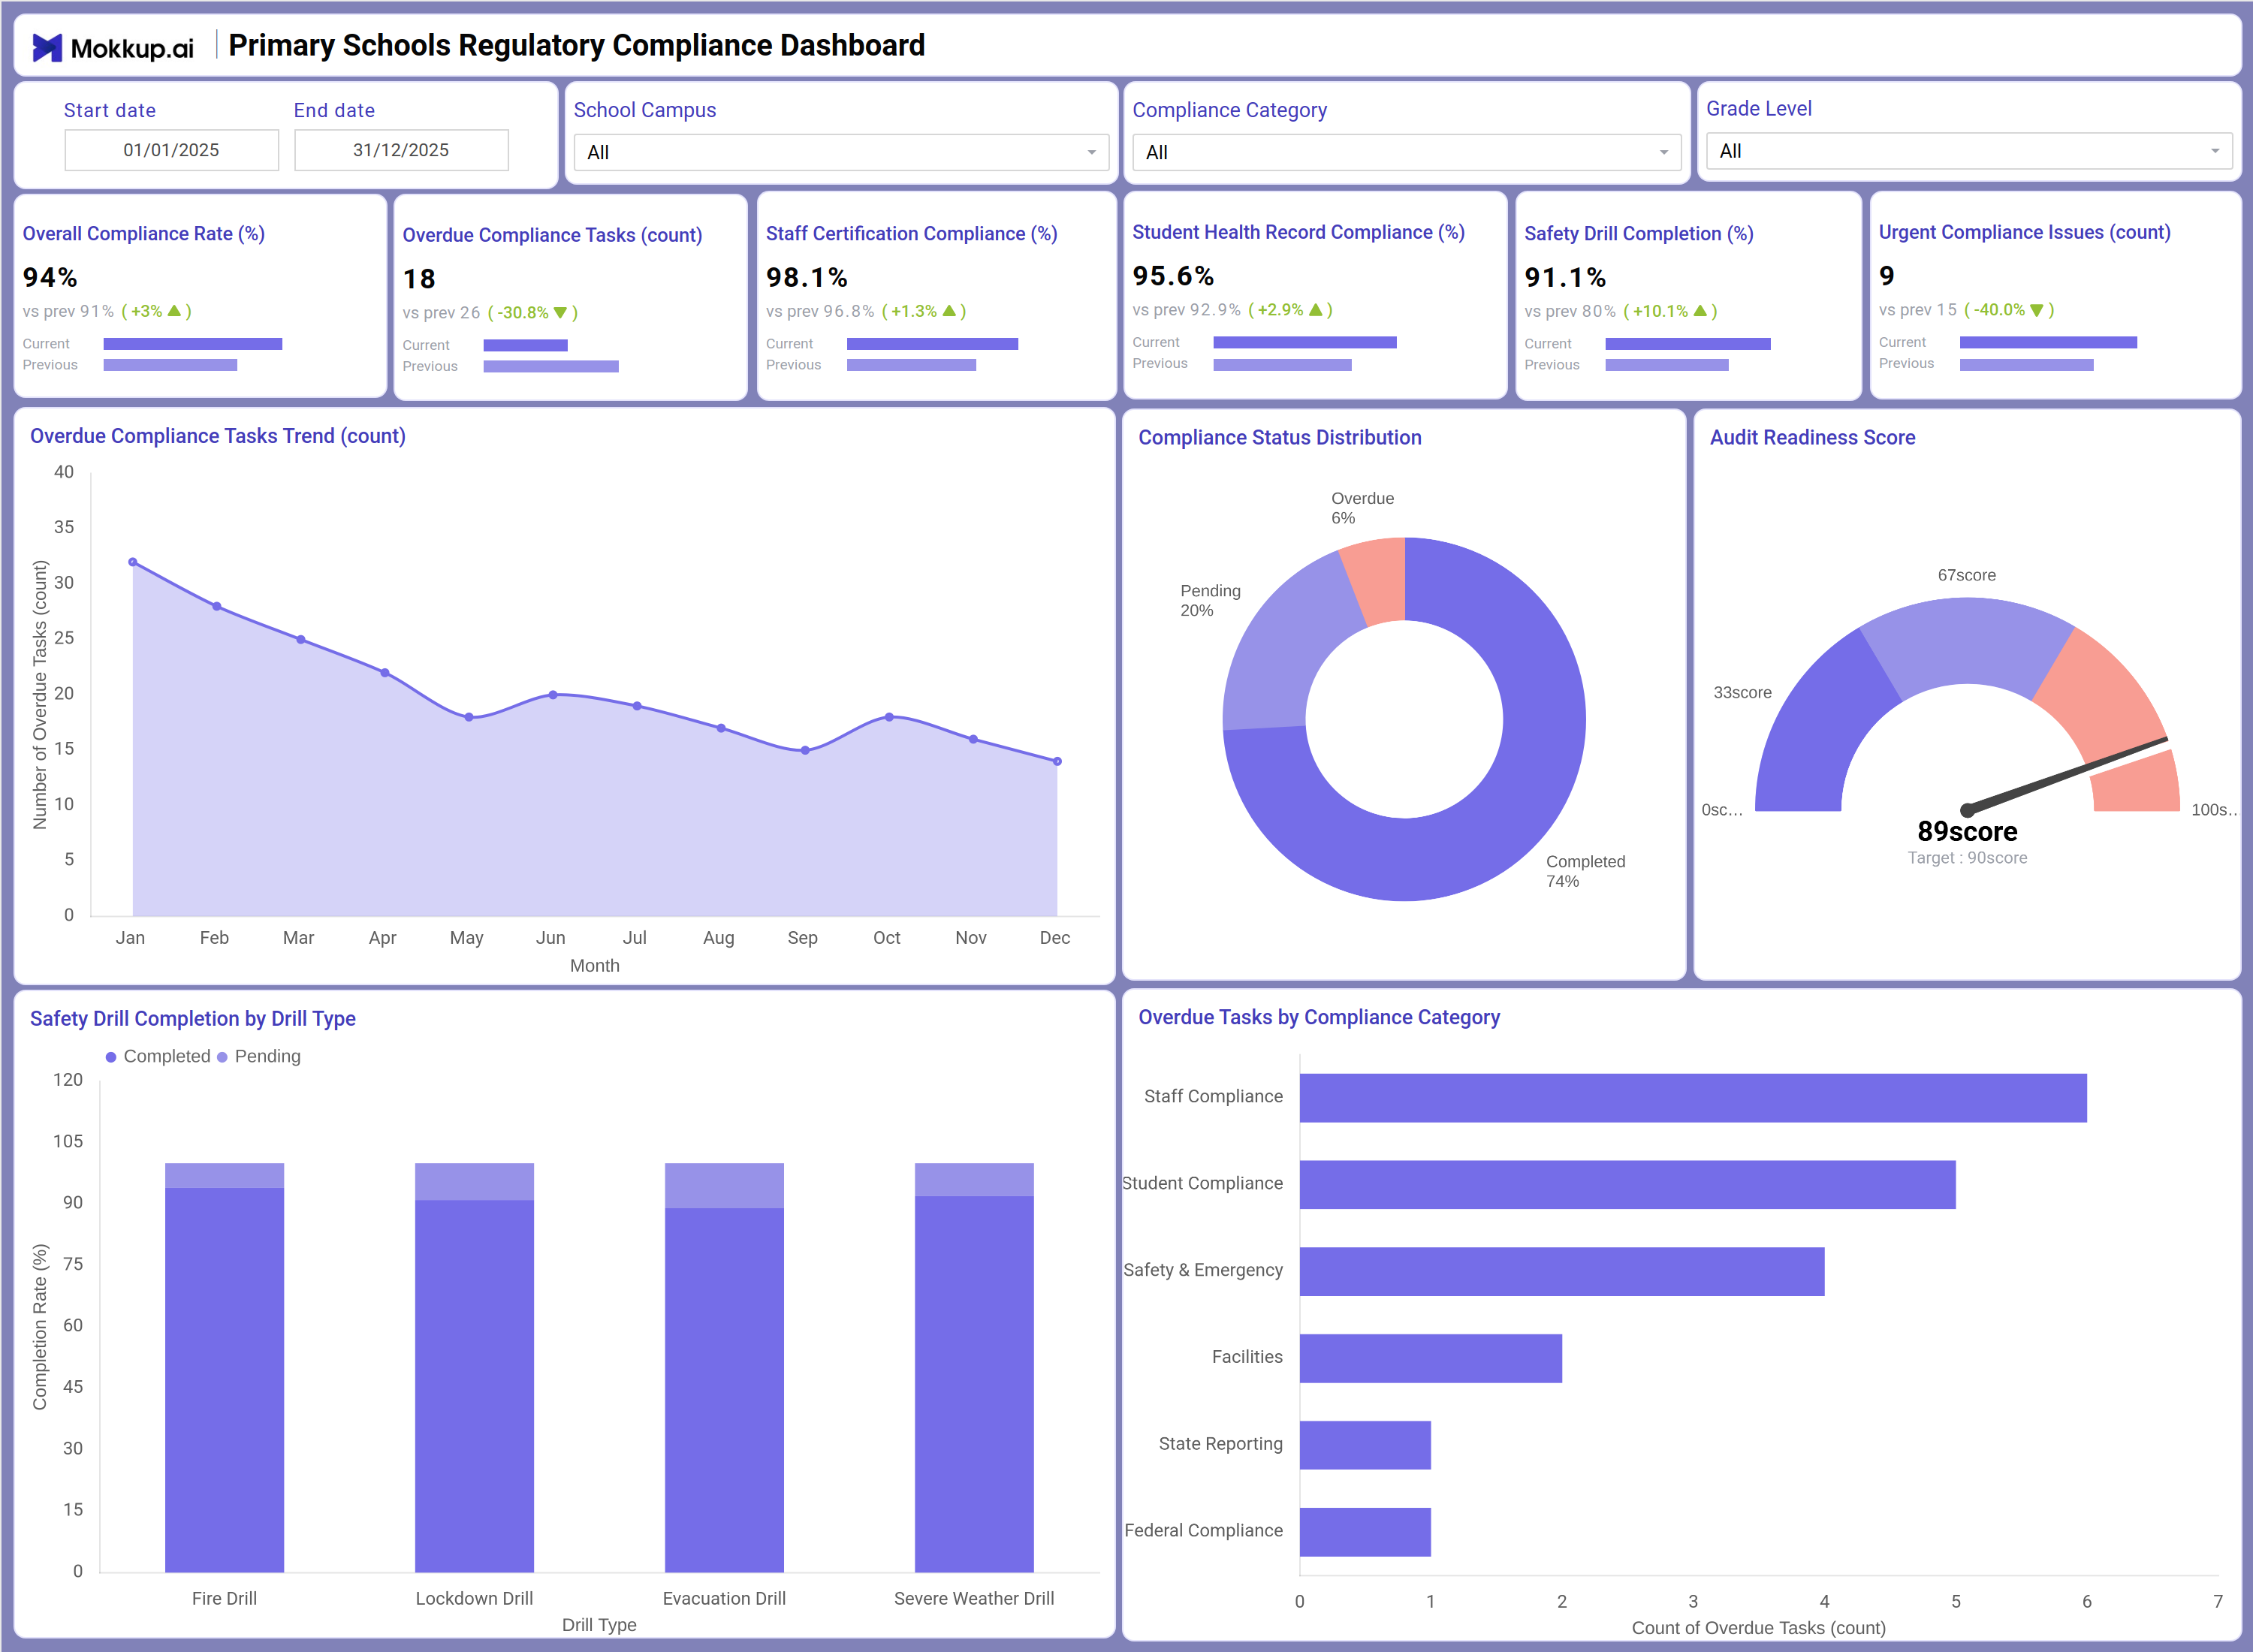Click the Audit Readiness Score title
This screenshot has width=2253, height=1652.
point(1812,437)
